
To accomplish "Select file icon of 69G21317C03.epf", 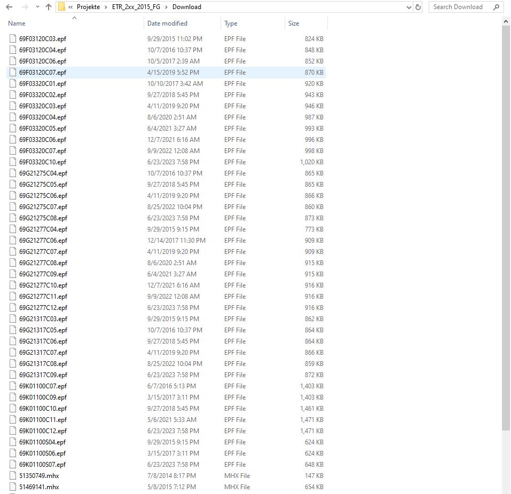I will coord(13,319).
